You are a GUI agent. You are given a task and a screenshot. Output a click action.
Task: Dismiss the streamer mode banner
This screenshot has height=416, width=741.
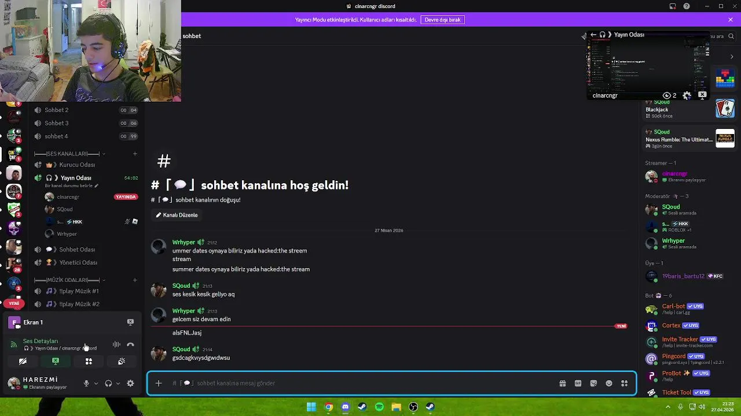click(731, 20)
